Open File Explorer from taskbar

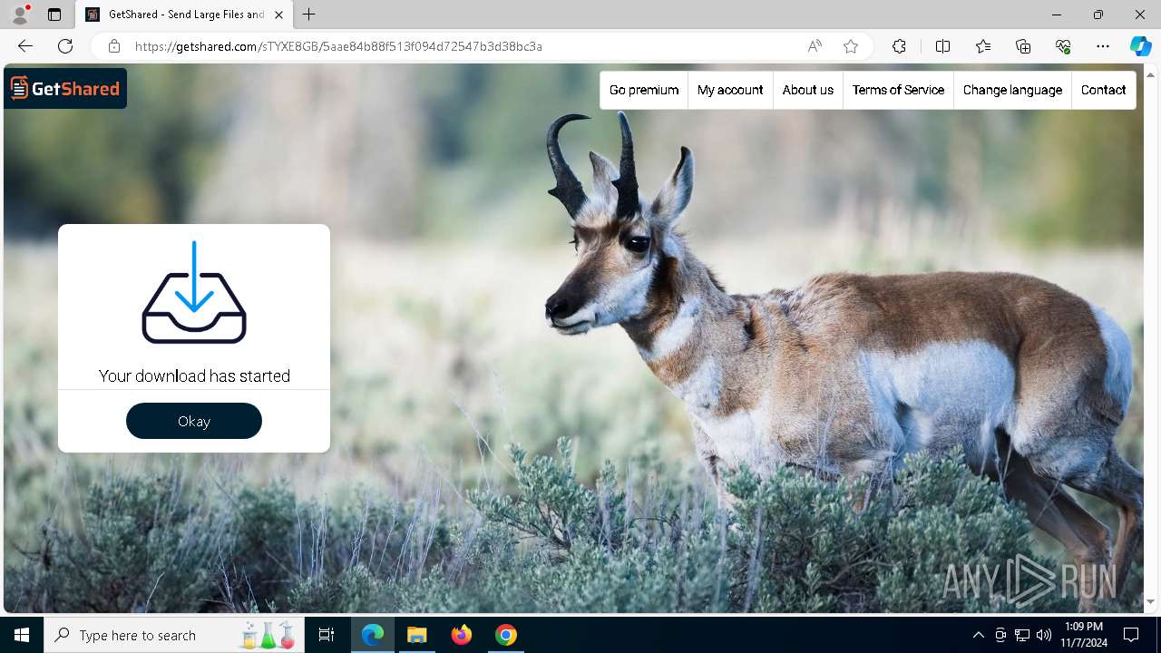click(x=416, y=635)
